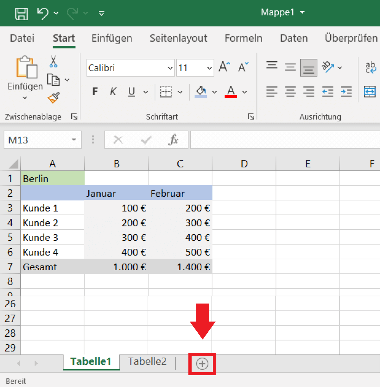Click the Save icon in the title bar
Screen dimensions: 380x387
pos(22,14)
